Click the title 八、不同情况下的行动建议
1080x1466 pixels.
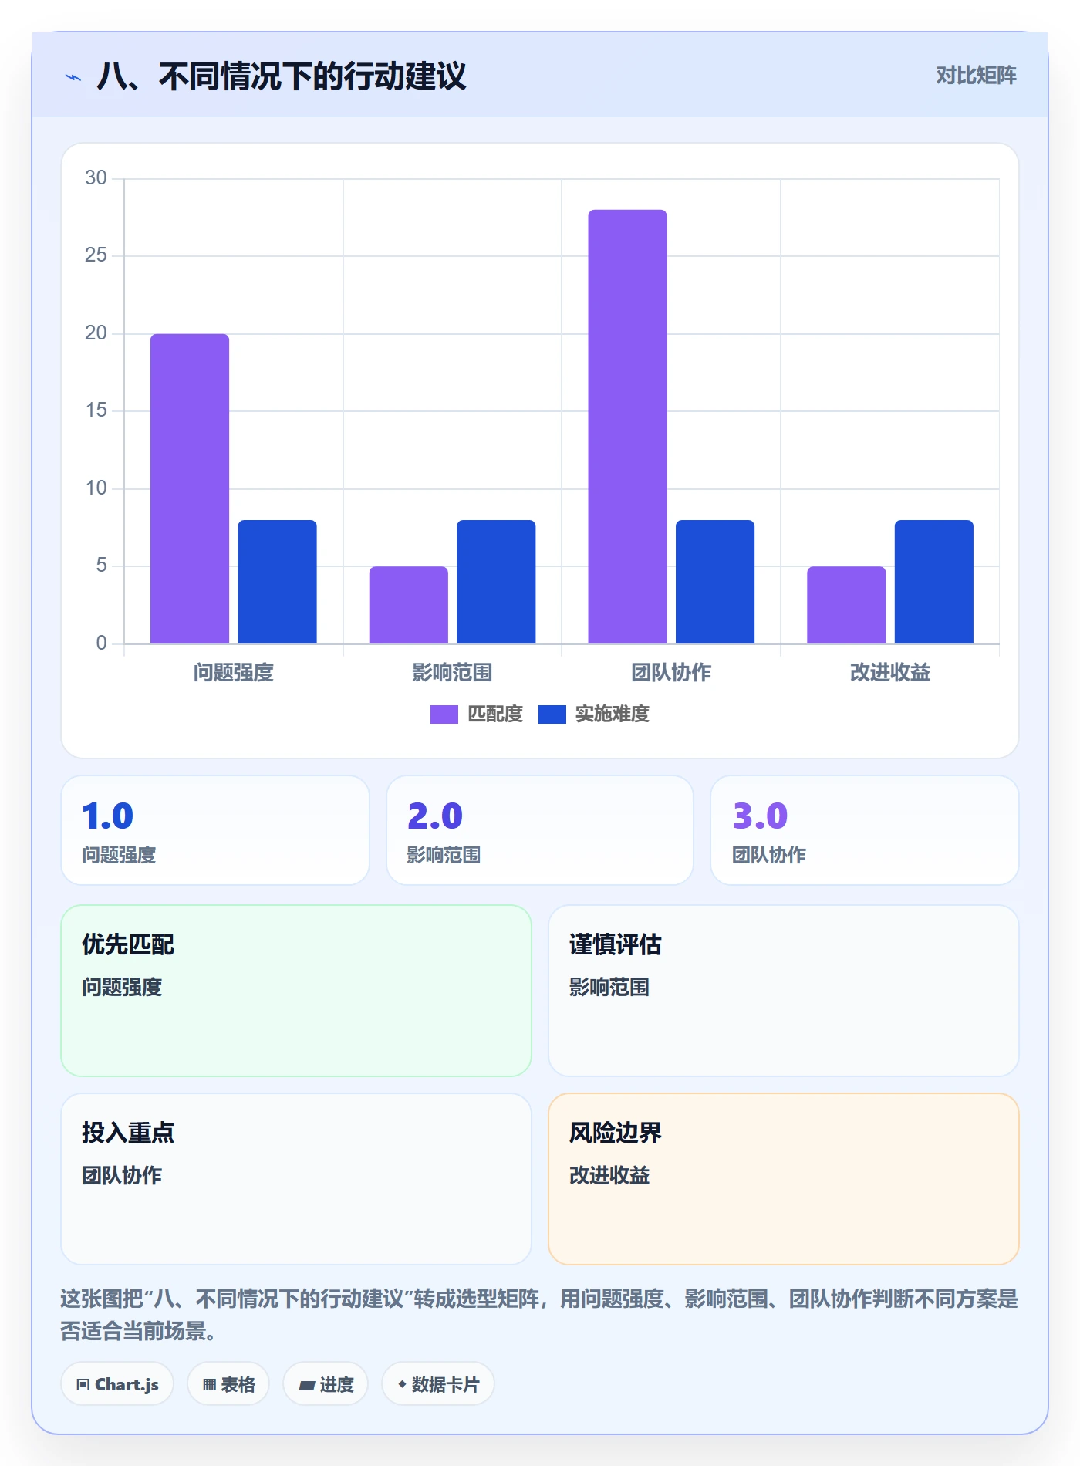pos(282,77)
